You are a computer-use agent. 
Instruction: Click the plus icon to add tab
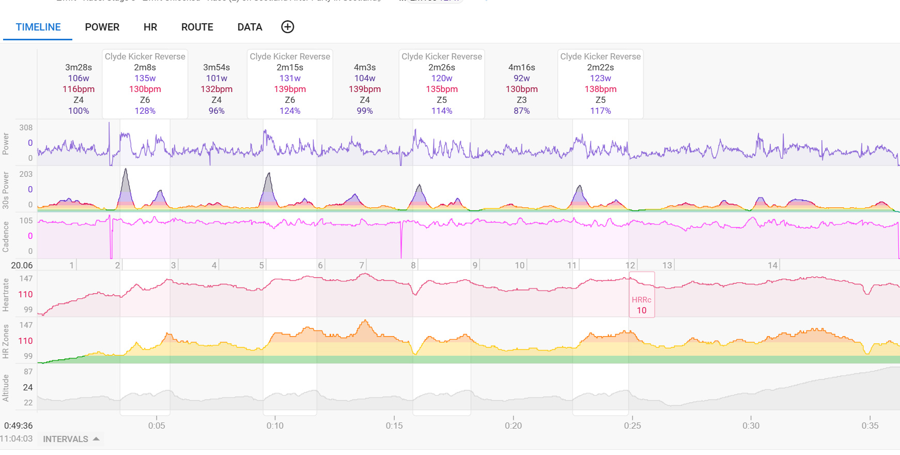coord(287,27)
